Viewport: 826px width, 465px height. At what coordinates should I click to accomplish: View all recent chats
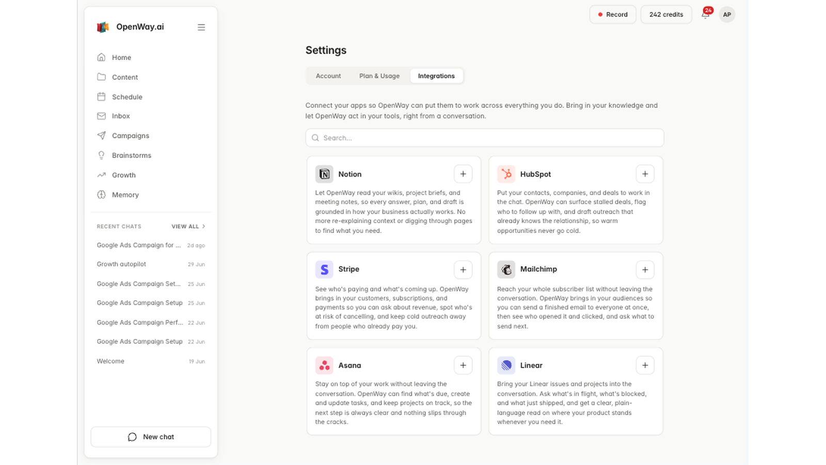(x=188, y=226)
